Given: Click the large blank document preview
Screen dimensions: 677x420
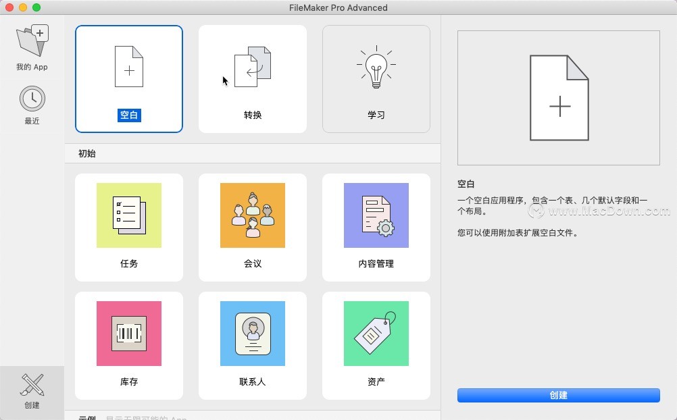Looking at the screenshot, I should pyautogui.click(x=559, y=98).
